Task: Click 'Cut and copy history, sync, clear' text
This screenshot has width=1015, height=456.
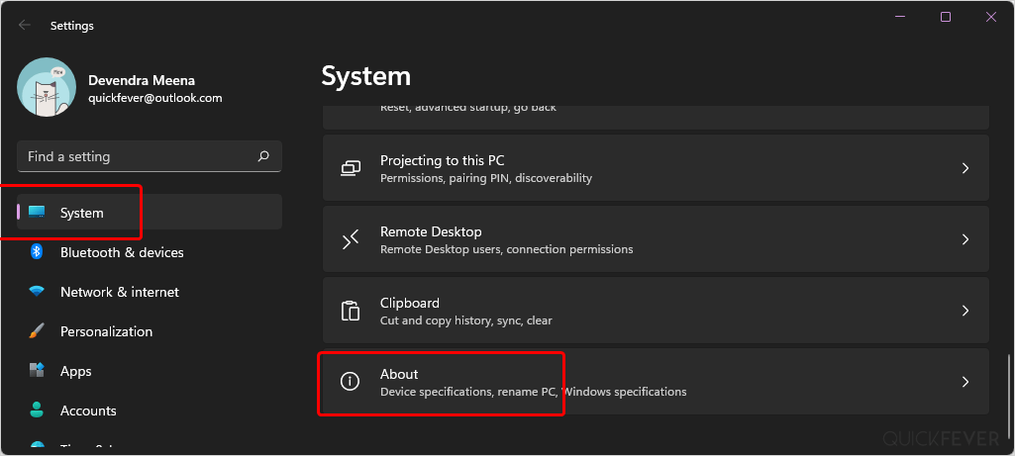Action: [466, 320]
